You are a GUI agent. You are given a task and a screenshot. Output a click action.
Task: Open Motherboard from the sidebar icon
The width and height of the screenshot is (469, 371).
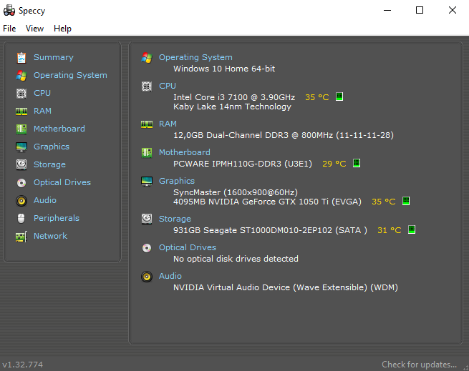21,129
